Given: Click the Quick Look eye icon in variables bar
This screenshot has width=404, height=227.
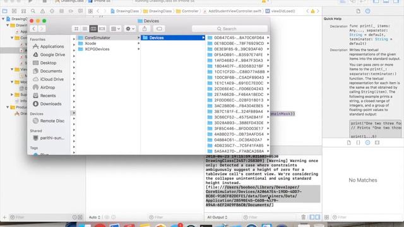Looking at the screenshot, I should (107, 217).
